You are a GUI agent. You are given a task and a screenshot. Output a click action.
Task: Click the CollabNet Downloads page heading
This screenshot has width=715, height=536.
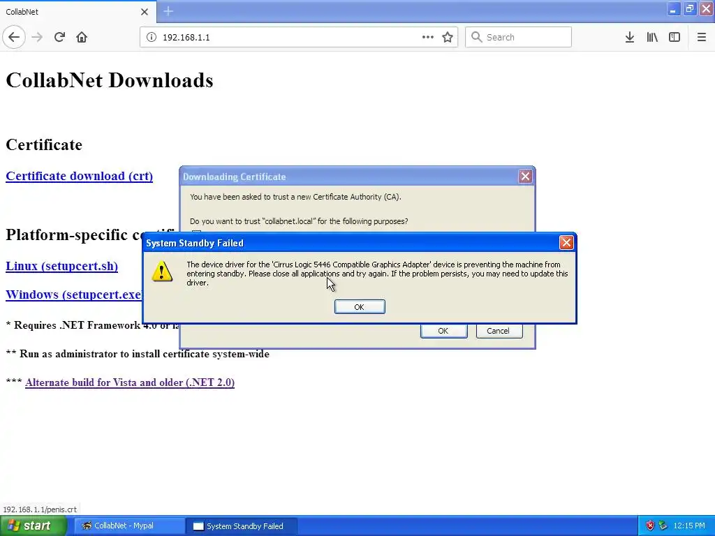click(x=110, y=80)
